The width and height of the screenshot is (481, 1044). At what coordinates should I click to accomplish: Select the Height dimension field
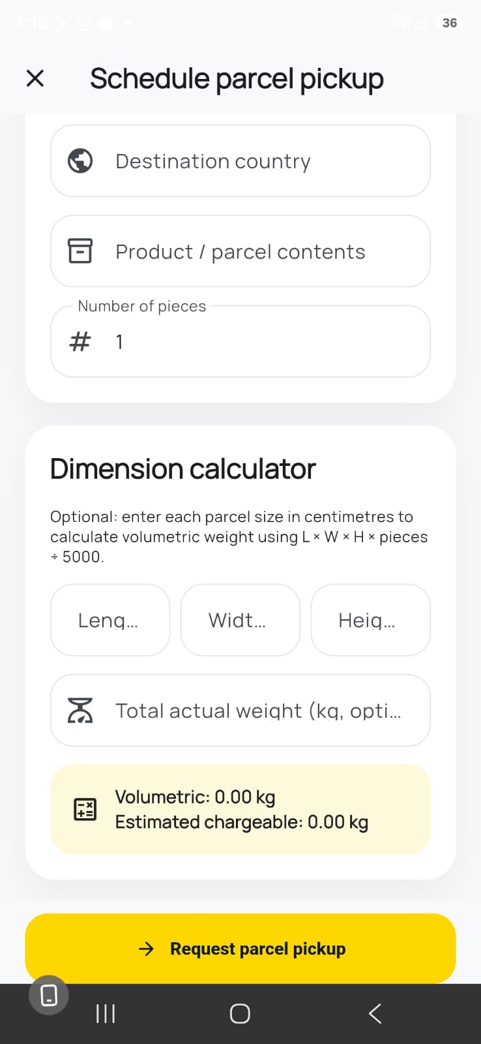pyautogui.click(x=371, y=620)
